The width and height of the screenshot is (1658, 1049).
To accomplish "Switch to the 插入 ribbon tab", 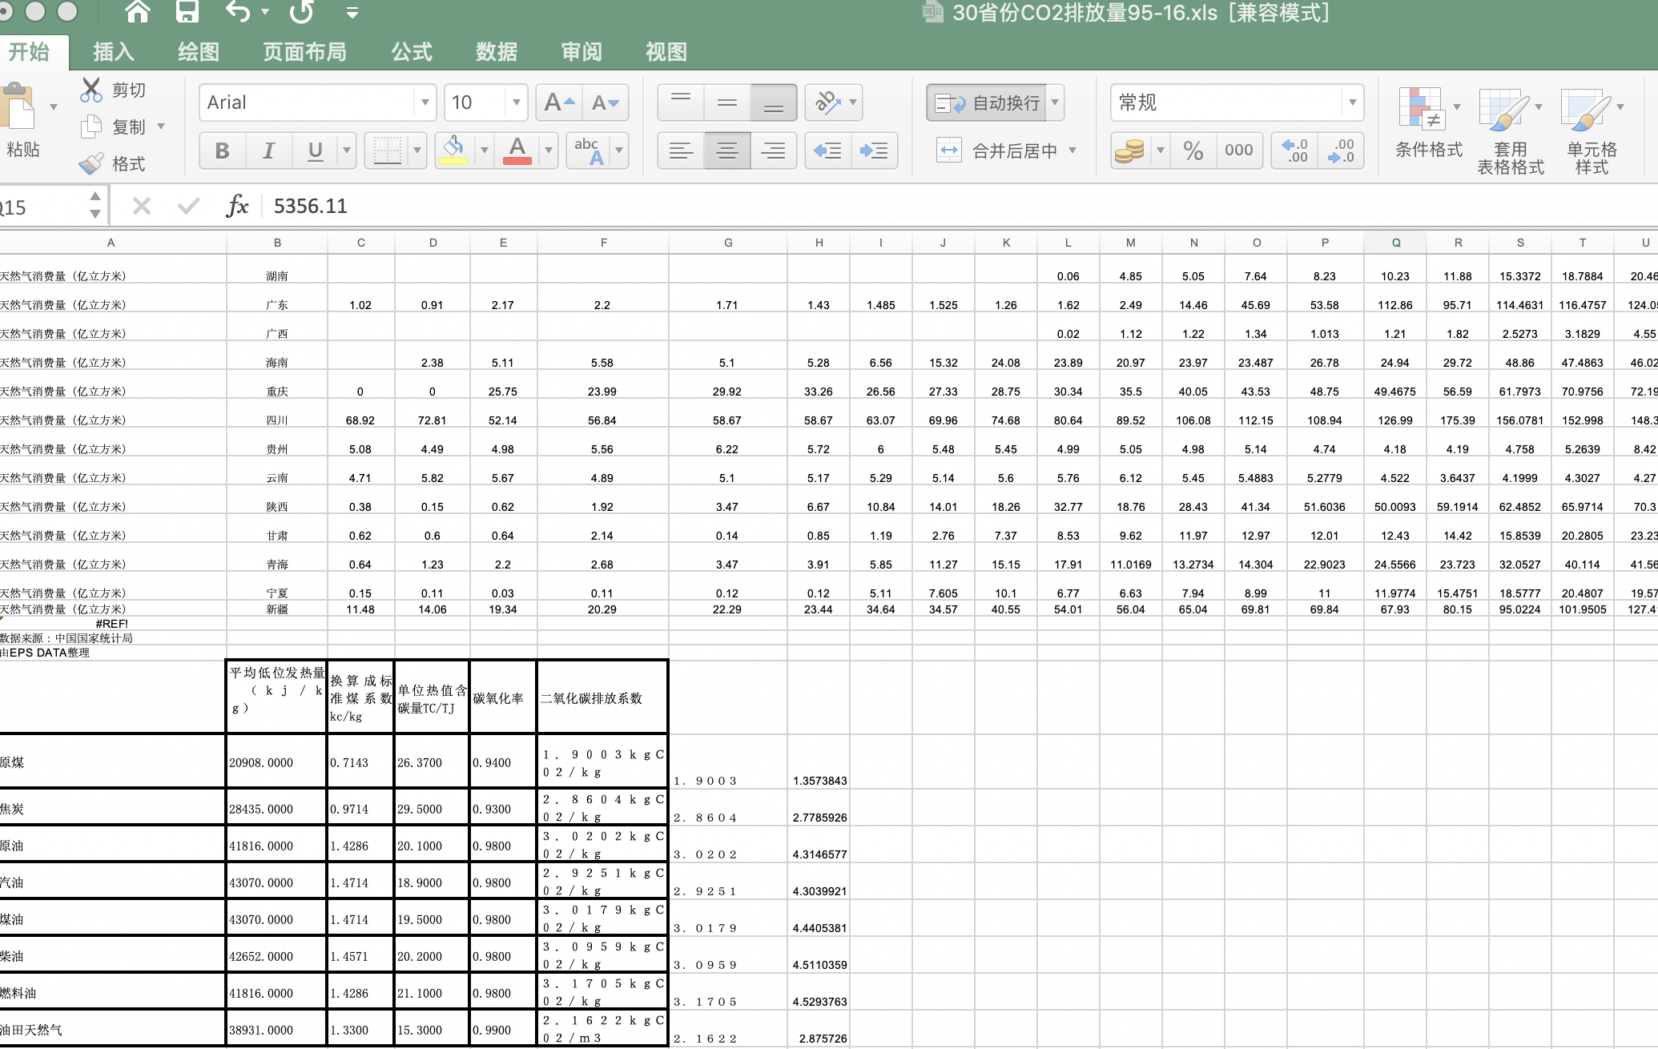I will pos(113,52).
